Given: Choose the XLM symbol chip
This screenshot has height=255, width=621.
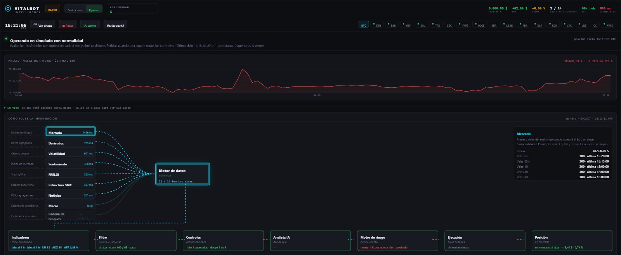Looking at the screenshot, I should (538, 25).
